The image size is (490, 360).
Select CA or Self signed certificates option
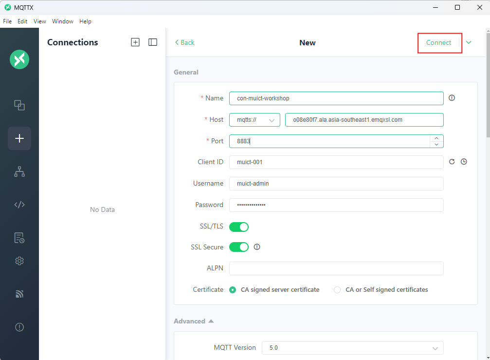337,290
